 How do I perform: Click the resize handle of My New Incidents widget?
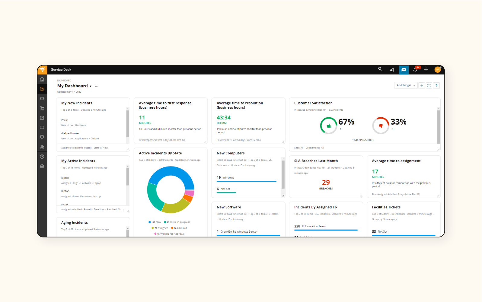[x=128, y=149]
